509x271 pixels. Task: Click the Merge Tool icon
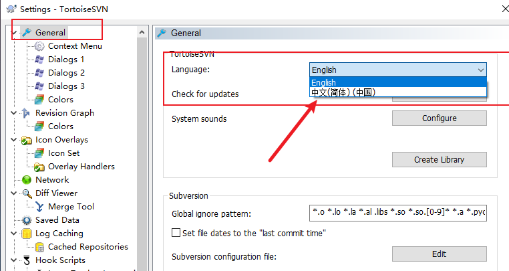(x=39, y=207)
